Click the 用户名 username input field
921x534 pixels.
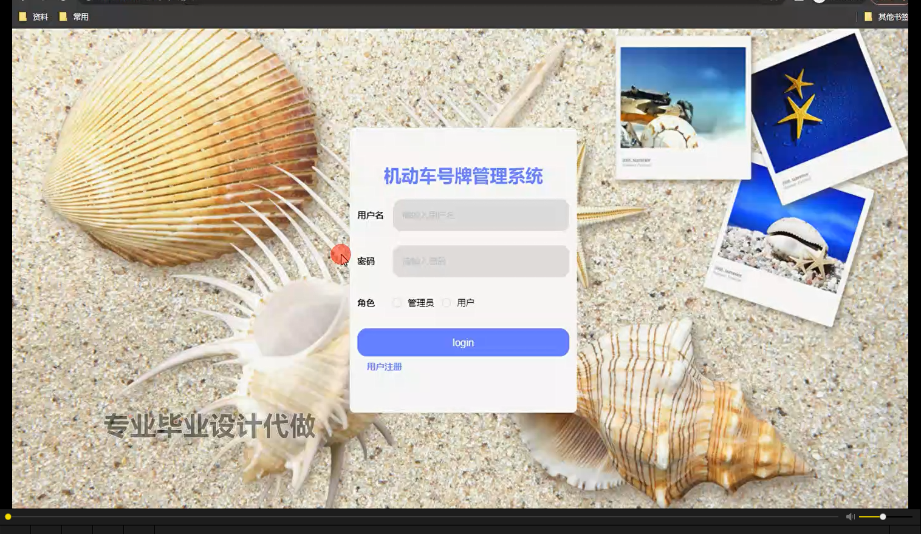click(480, 215)
